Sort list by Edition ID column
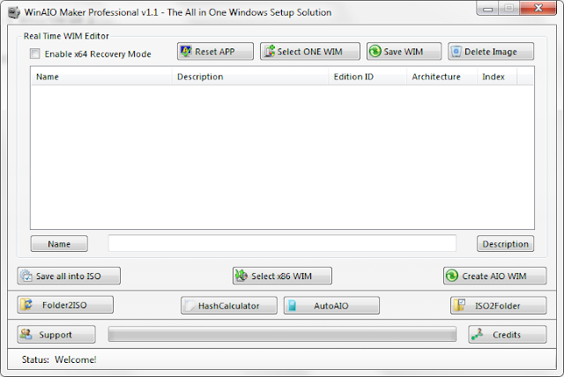Image resolution: width=564 pixels, height=377 pixels. pyautogui.click(x=367, y=77)
